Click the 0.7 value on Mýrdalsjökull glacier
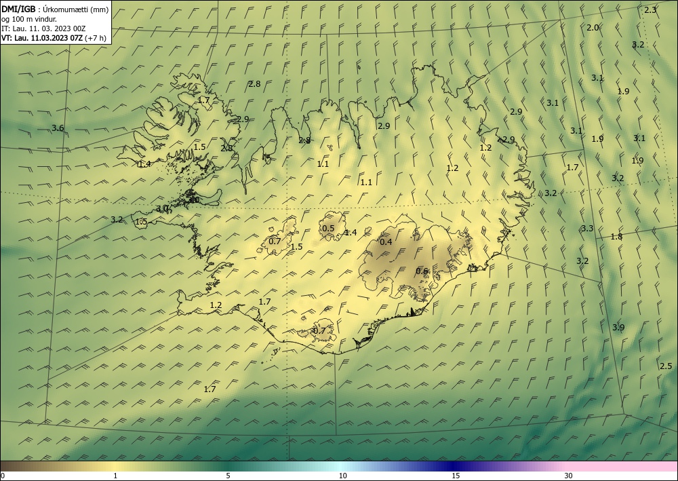 (x=319, y=330)
